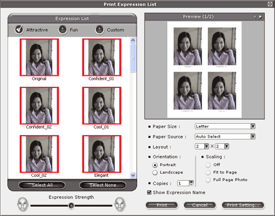Set scaling to Fit to Page
Viewport: 275px width, 216px height.
click(x=208, y=173)
